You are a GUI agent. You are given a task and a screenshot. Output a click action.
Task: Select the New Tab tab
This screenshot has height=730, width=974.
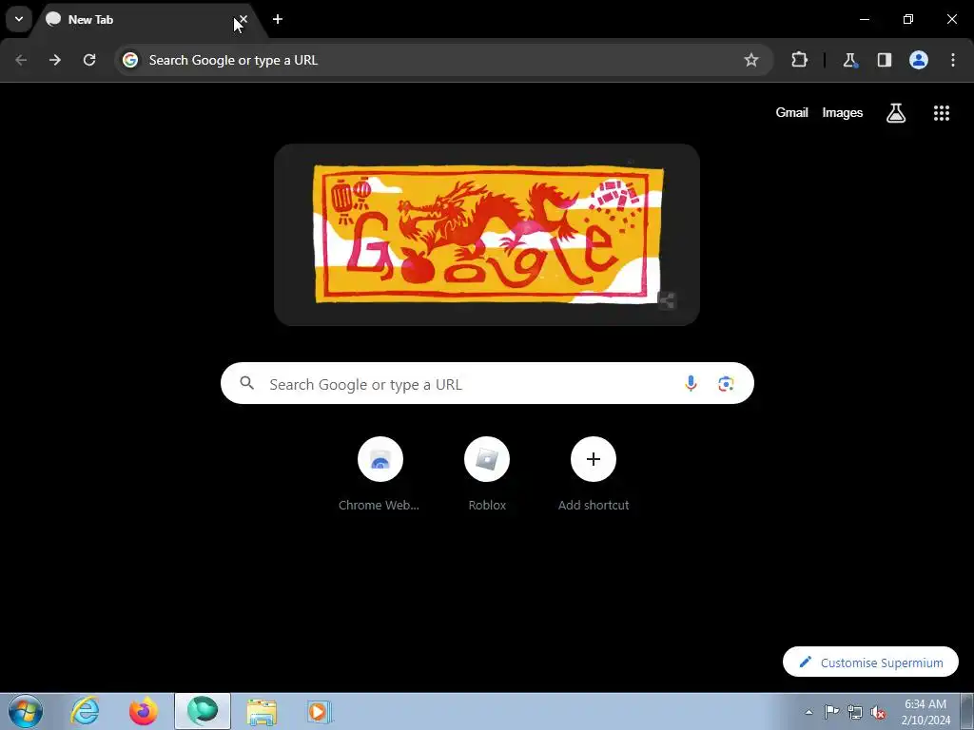pos(147,20)
